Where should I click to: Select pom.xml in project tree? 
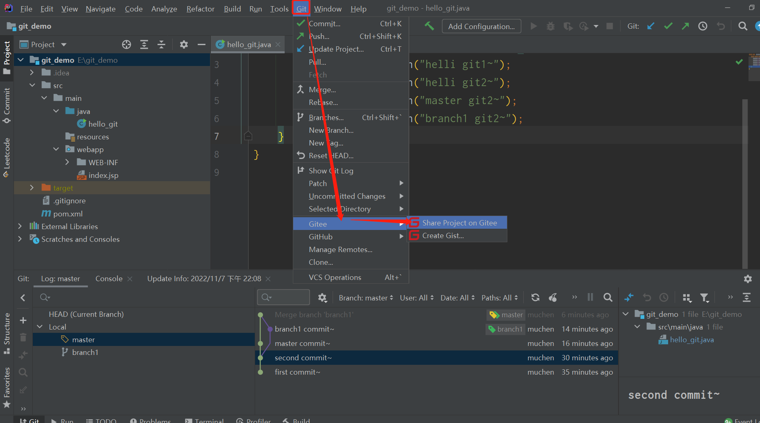[68, 214]
